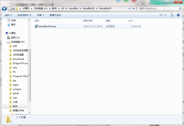
Task: Open the 火狐 folder
Action: tap(15, 102)
